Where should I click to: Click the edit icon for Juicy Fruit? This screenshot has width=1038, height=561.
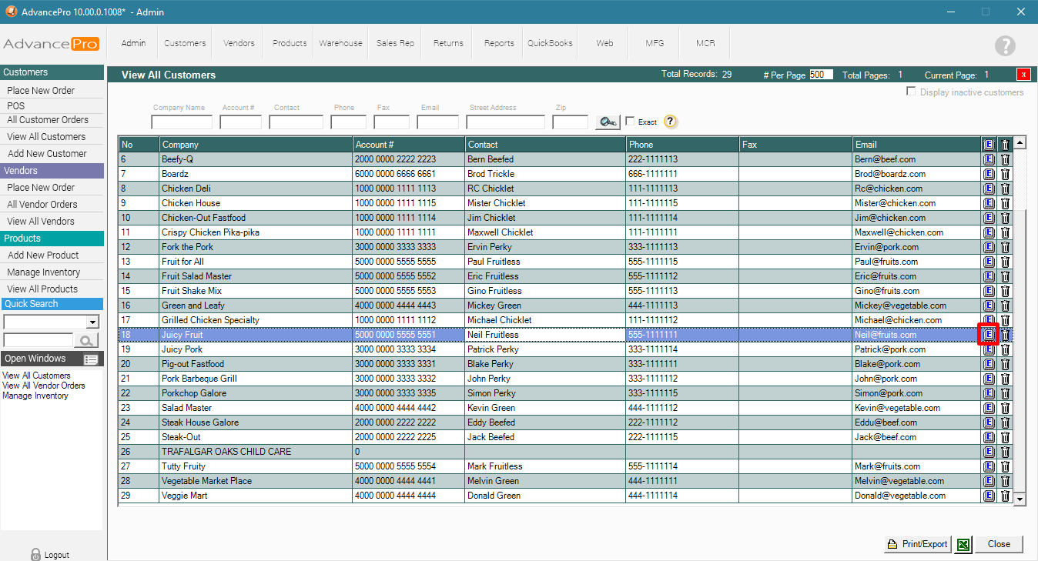tap(989, 335)
